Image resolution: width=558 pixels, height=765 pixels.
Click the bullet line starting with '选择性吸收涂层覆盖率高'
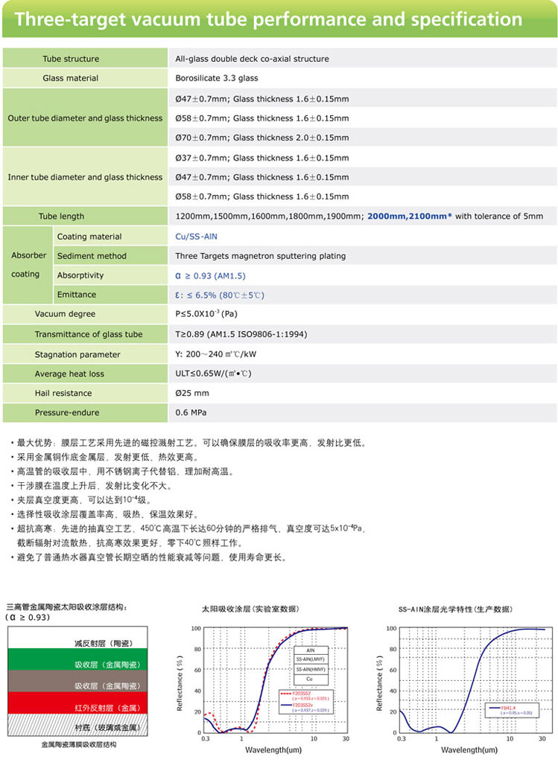tap(106, 515)
